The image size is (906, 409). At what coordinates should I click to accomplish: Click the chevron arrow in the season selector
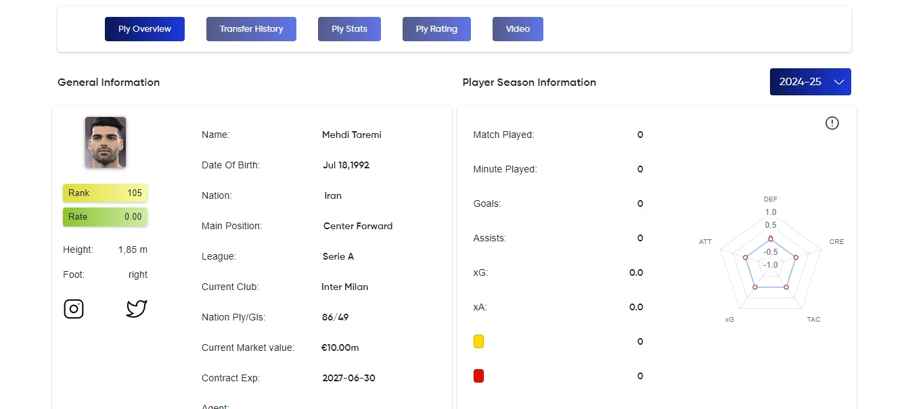(839, 82)
